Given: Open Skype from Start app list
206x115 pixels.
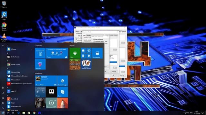Looking at the screenshot, I should [20, 103].
